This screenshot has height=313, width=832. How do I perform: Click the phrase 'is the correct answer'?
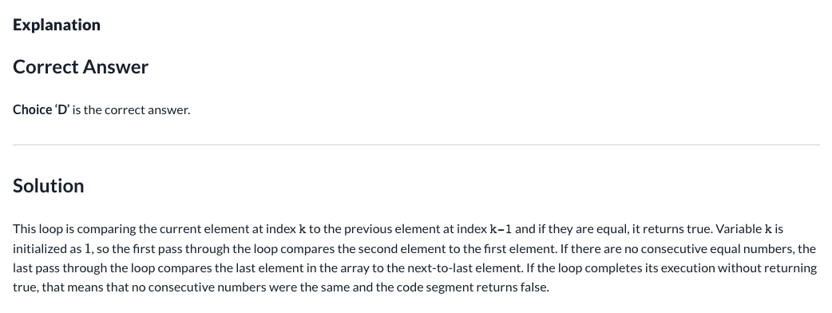coord(131,110)
